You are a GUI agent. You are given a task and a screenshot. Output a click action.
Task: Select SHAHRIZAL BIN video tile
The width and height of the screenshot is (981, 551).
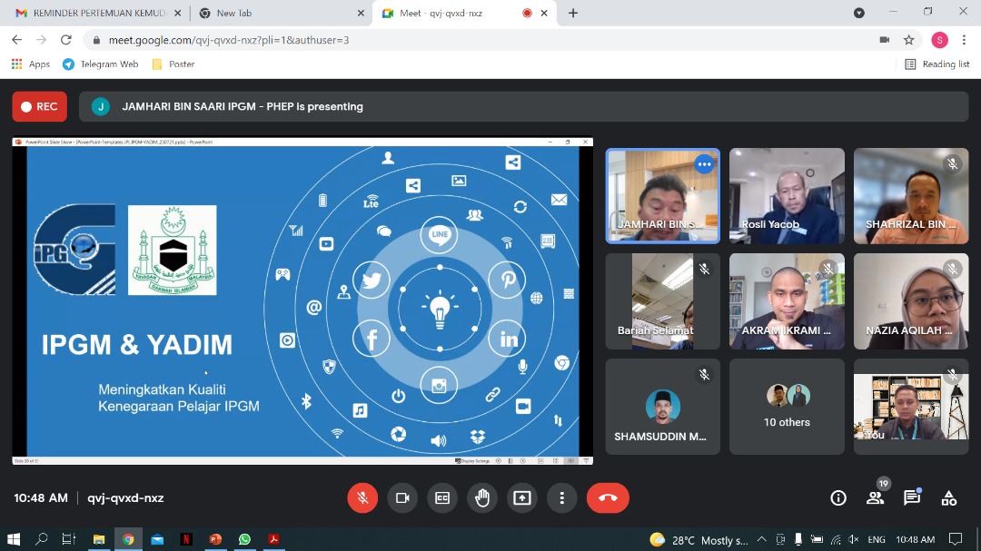pyautogui.click(x=911, y=196)
